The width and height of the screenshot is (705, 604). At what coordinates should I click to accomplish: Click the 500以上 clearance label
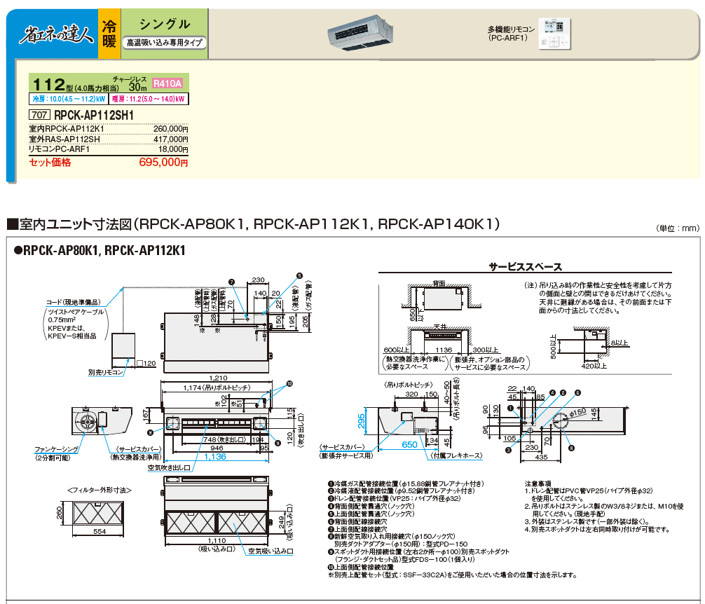coord(554,346)
